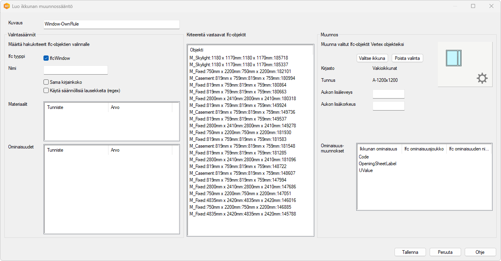Select the UValue property row
Viewport: 501px width, 261px height.
click(365, 170)
